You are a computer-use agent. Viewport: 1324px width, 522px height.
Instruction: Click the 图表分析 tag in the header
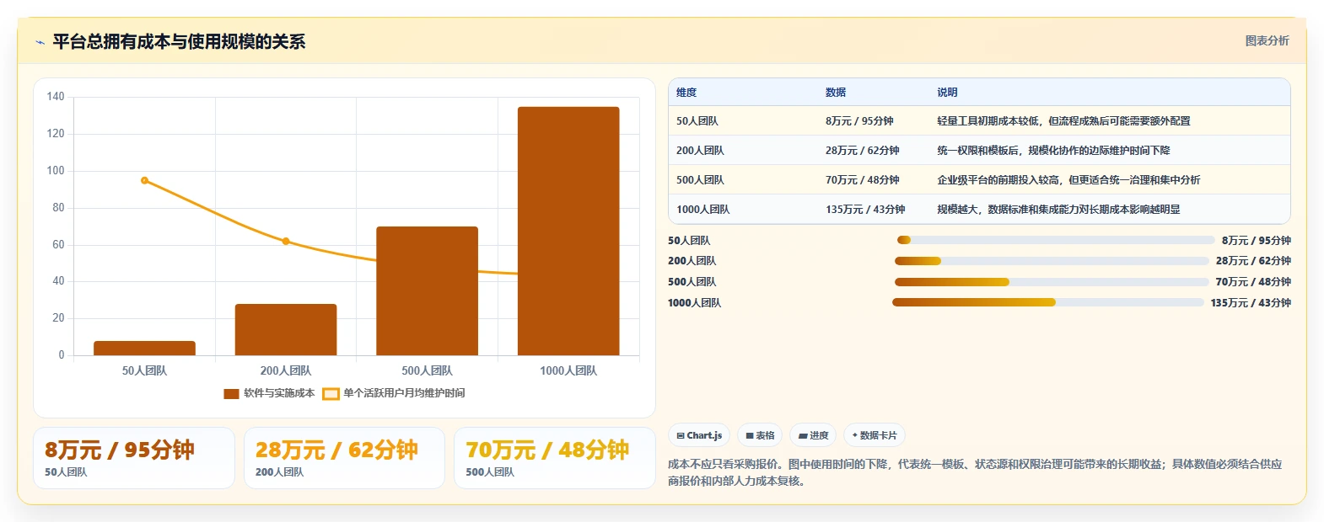tap(1267, 40)
